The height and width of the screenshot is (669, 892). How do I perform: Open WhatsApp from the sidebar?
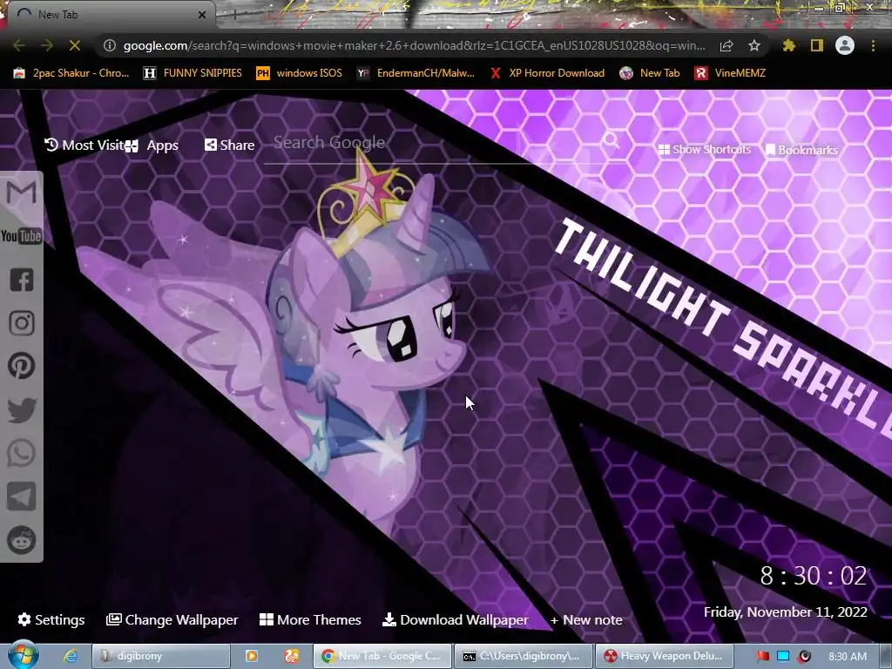pyautogui.click(x=22, y=453)
